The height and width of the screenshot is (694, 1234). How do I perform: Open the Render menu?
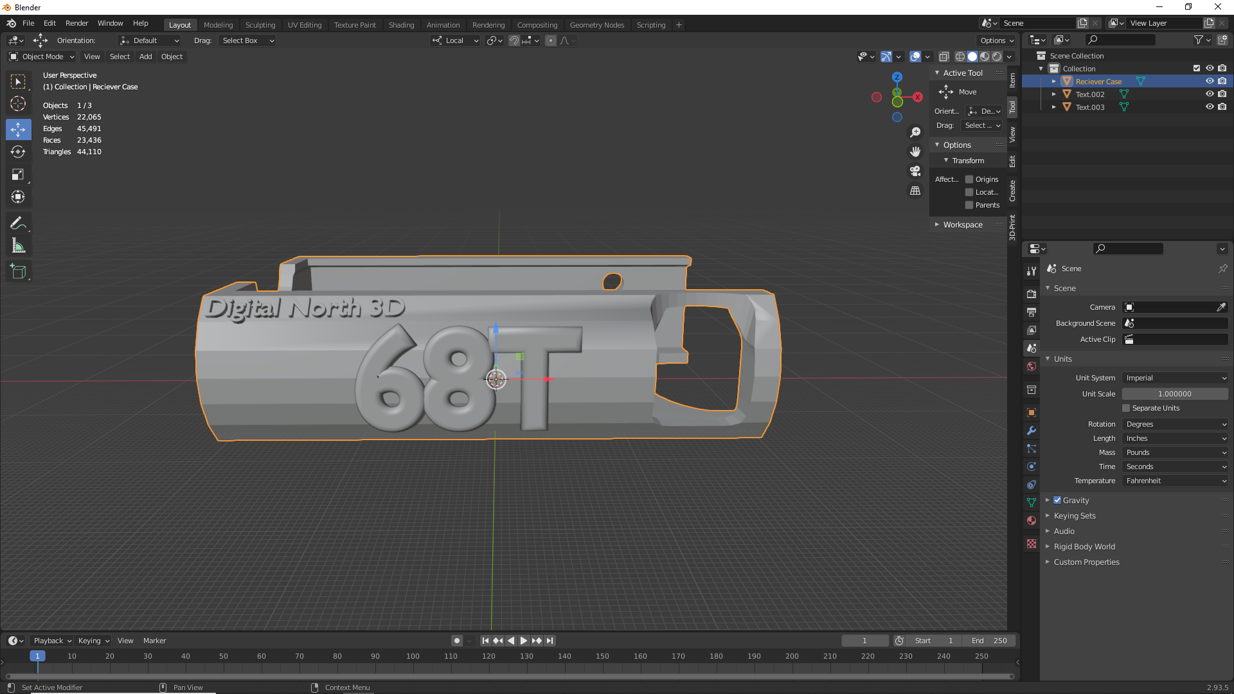click(x=76, y=23)
